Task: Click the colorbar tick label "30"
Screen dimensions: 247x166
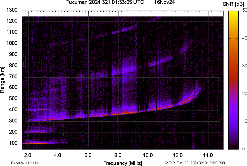Action: tap(245, 66)
